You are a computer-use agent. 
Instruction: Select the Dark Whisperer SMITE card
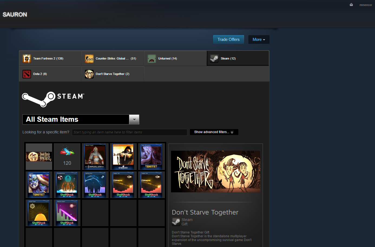coord(152,157)
